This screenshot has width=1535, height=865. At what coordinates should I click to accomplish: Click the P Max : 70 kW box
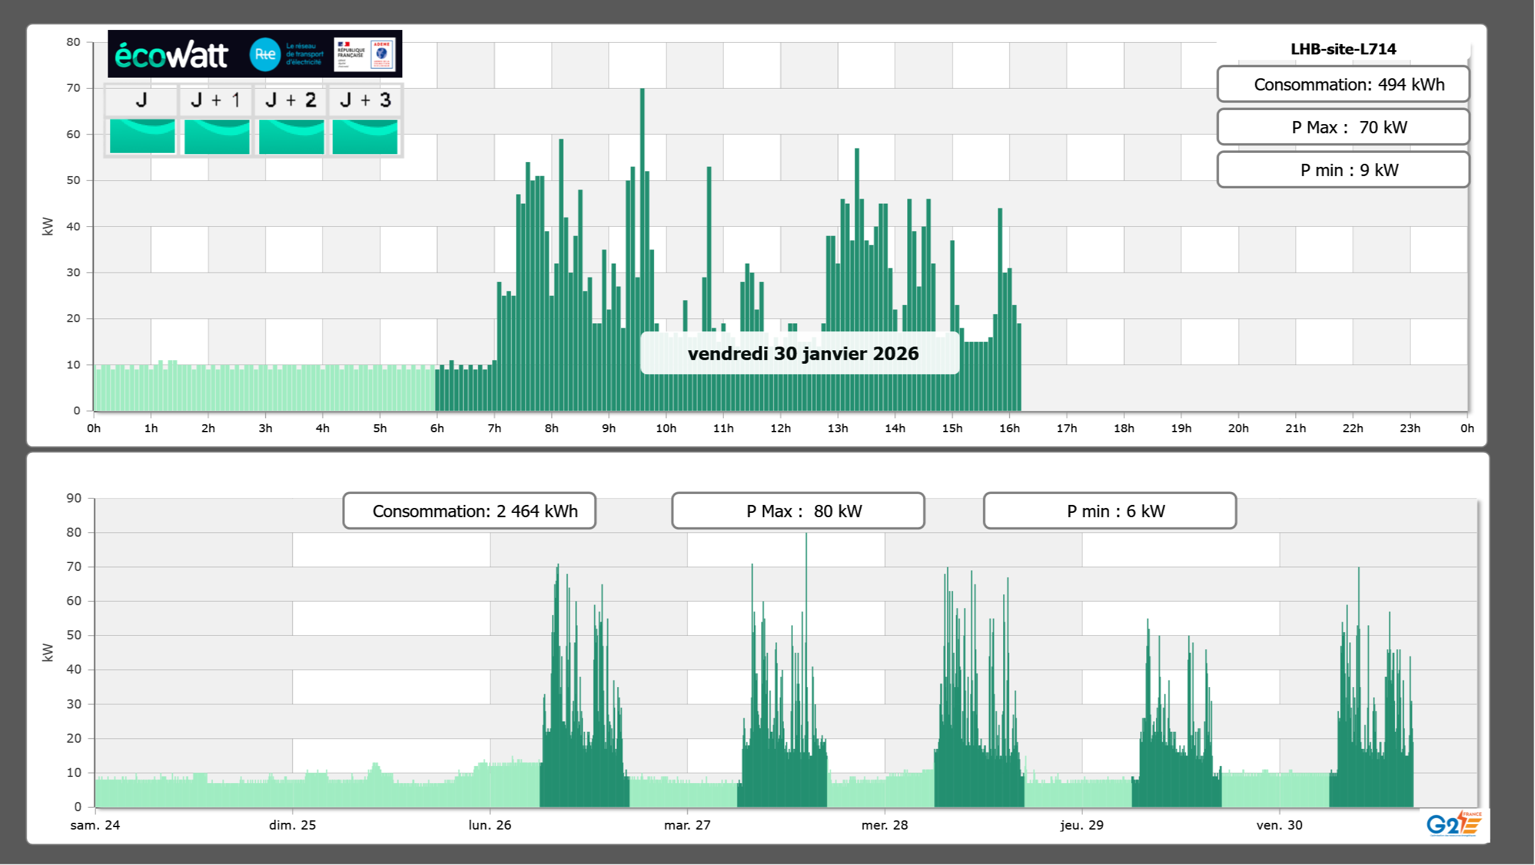[1342, 127]
